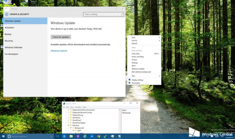Expand the Diagnostic.Resmon.Config registry key
Viewport: 235px width, 139px height.
click(x=68, y=113)
